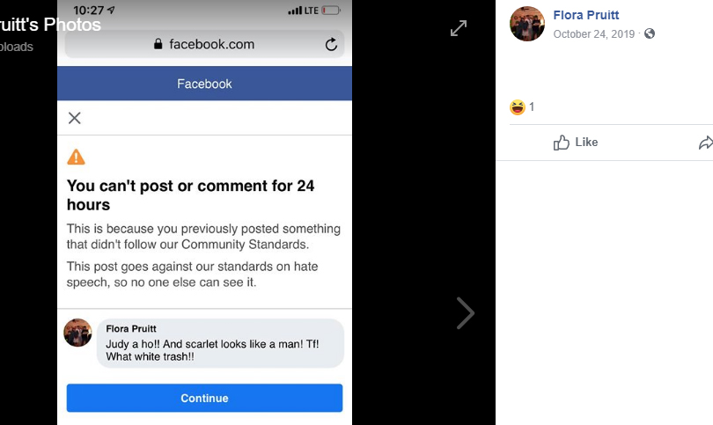Click the blue Continue button
The image size is (713, 425).
(x=204, y=399)
